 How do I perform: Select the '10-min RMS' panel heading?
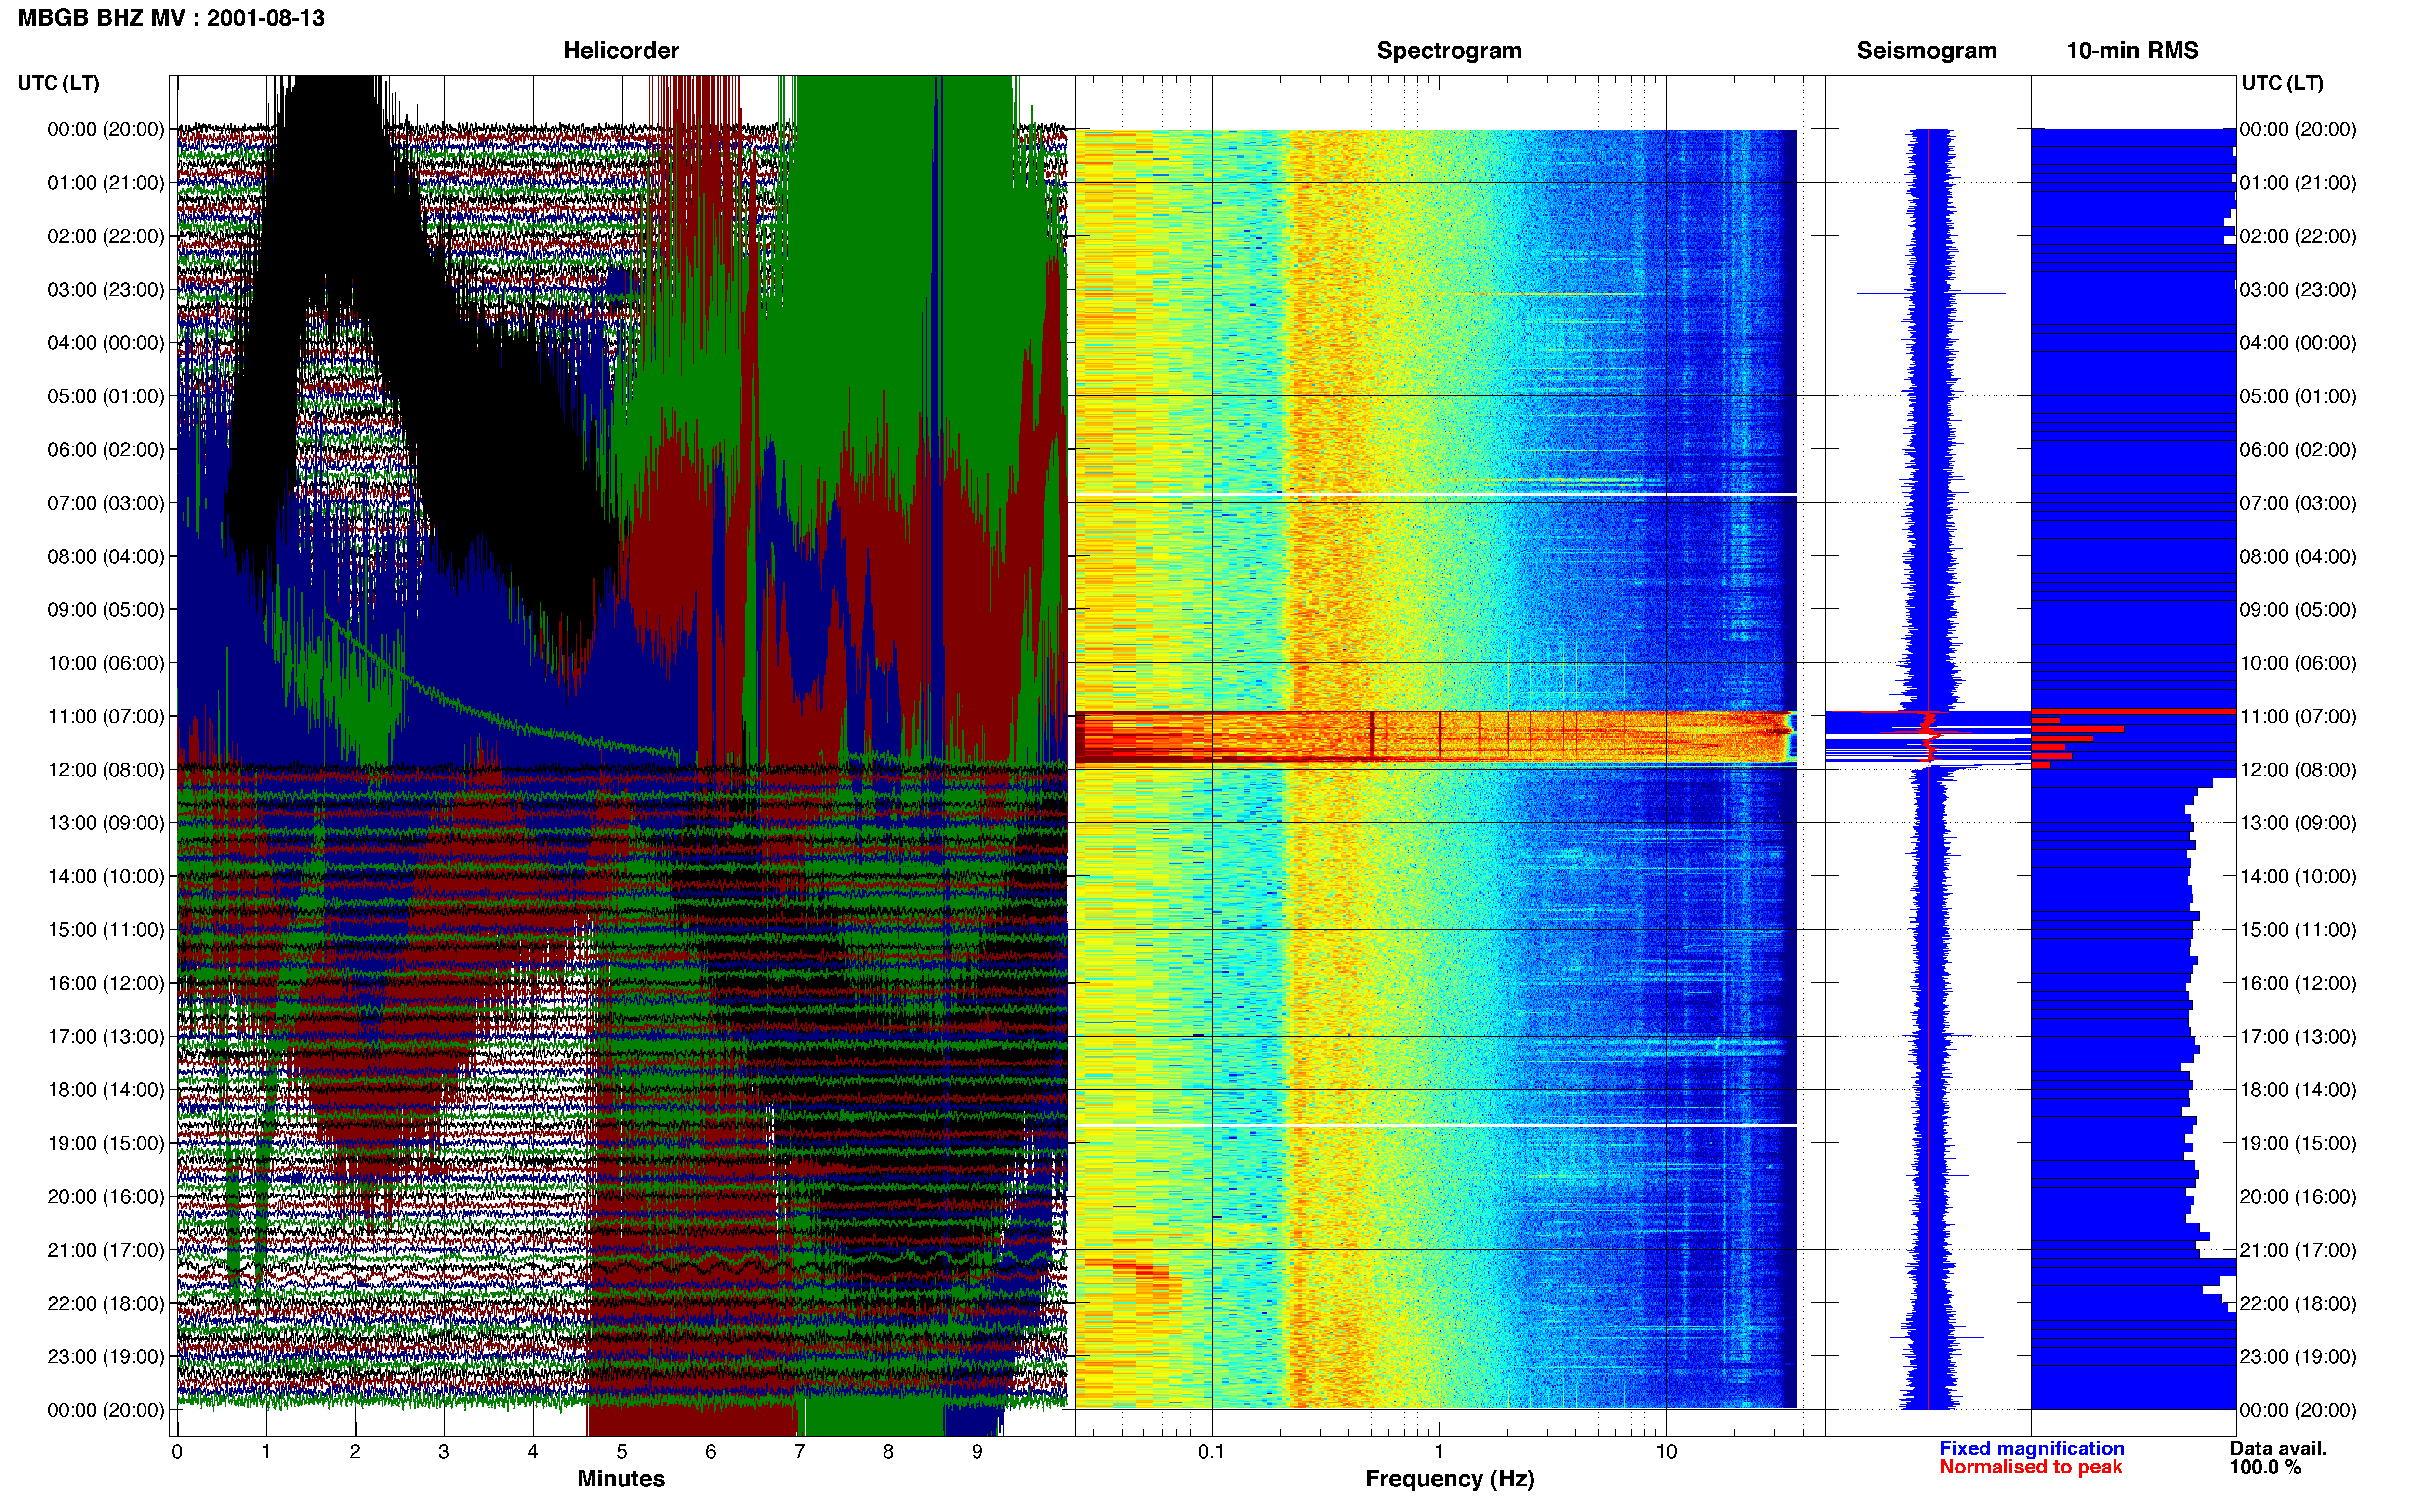pyautogui.click(x=2132, y=51)
